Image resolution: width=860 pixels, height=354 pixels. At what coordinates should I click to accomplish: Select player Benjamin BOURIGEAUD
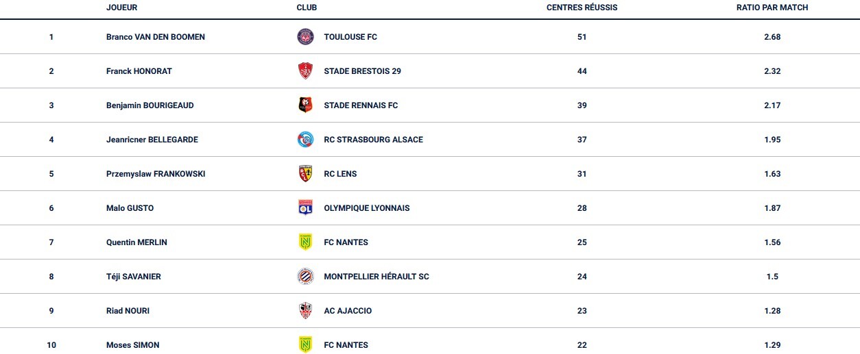[x=150, y=105]
